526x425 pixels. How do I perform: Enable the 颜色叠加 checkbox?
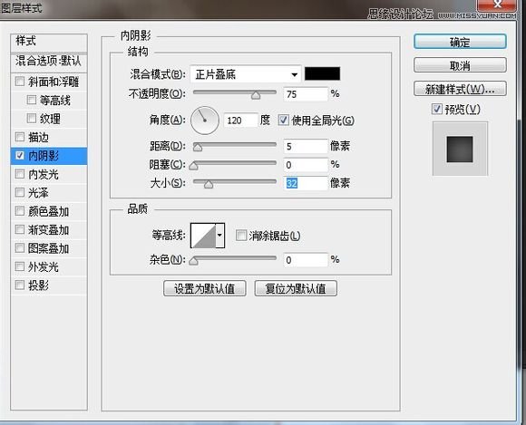20,211
